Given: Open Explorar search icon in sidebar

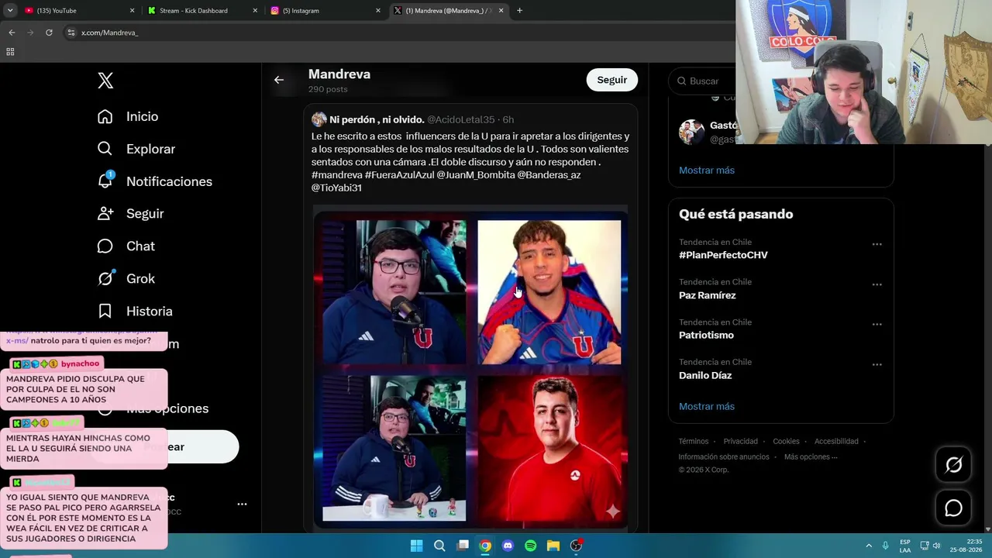Looking at the screenshot, I should tap(105, 149).
